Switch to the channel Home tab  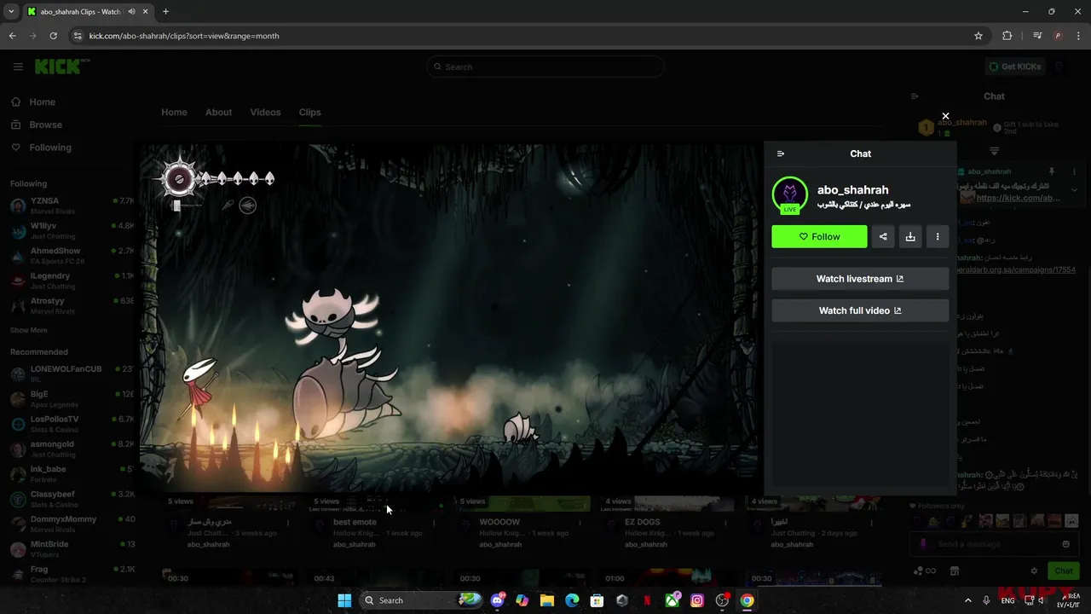click(174, 112)
